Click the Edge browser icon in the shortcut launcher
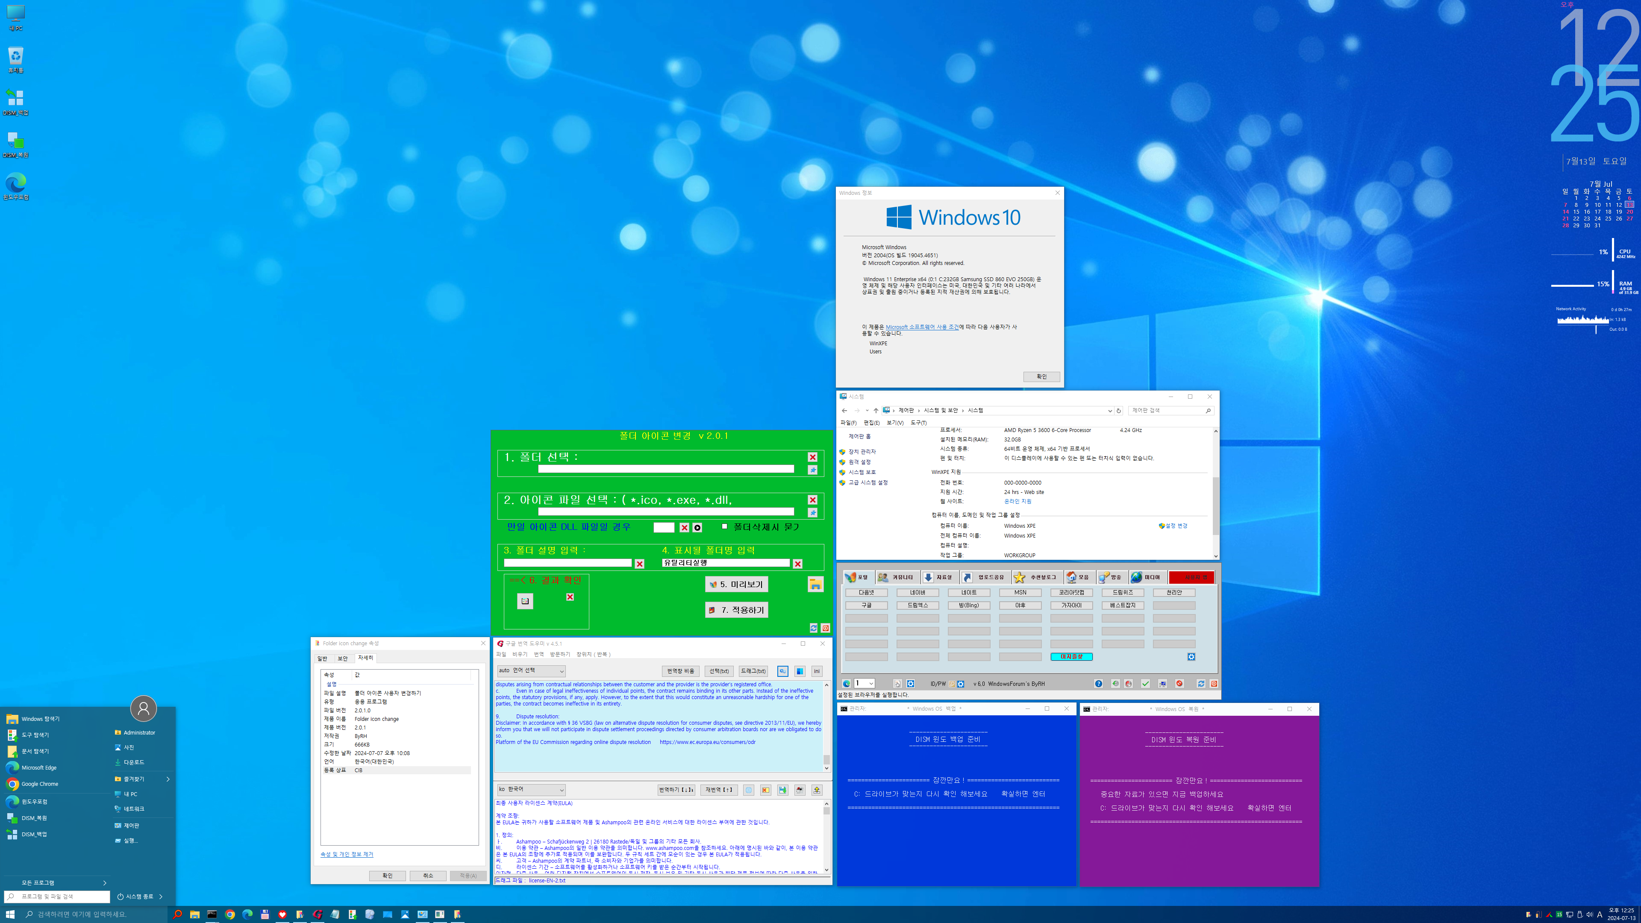Image resolution: width=1641 pixels, height=923 pixels. click(847, 684)
